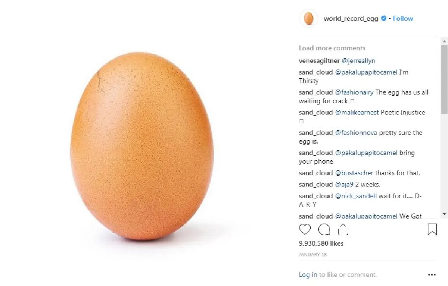
Task: Expand Load more comments
Action: point(332,48)
